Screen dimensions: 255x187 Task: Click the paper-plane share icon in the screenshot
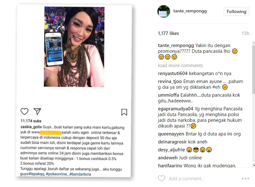37,111
